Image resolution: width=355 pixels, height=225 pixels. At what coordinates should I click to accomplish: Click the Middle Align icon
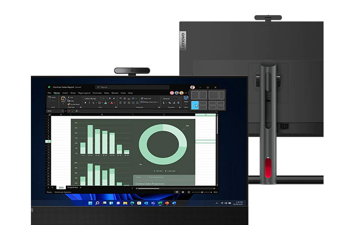pyautogui.click(x=125, y=99)
